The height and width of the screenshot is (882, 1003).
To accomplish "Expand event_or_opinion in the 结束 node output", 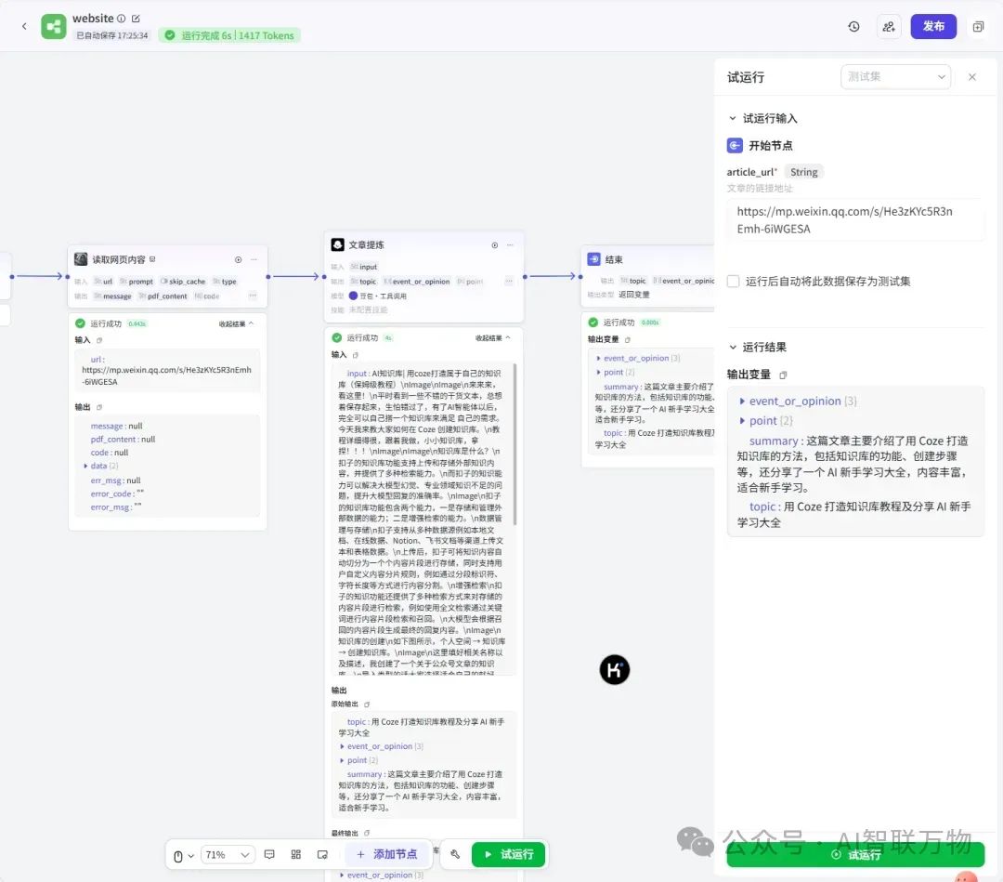I will (x=599, y=359).
